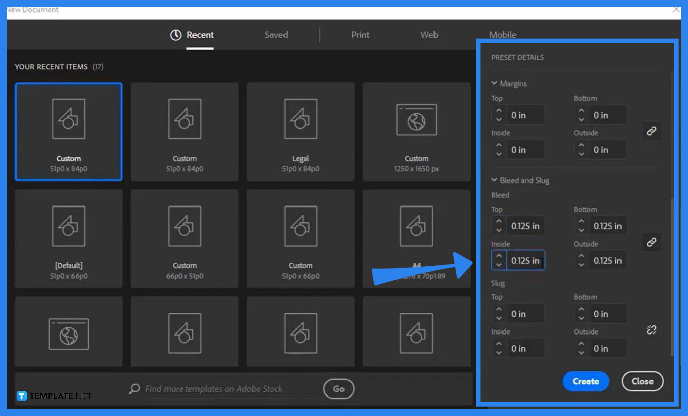
Task: Collapse the Bleed and Slug section
Action: click(x=495, y=180)
